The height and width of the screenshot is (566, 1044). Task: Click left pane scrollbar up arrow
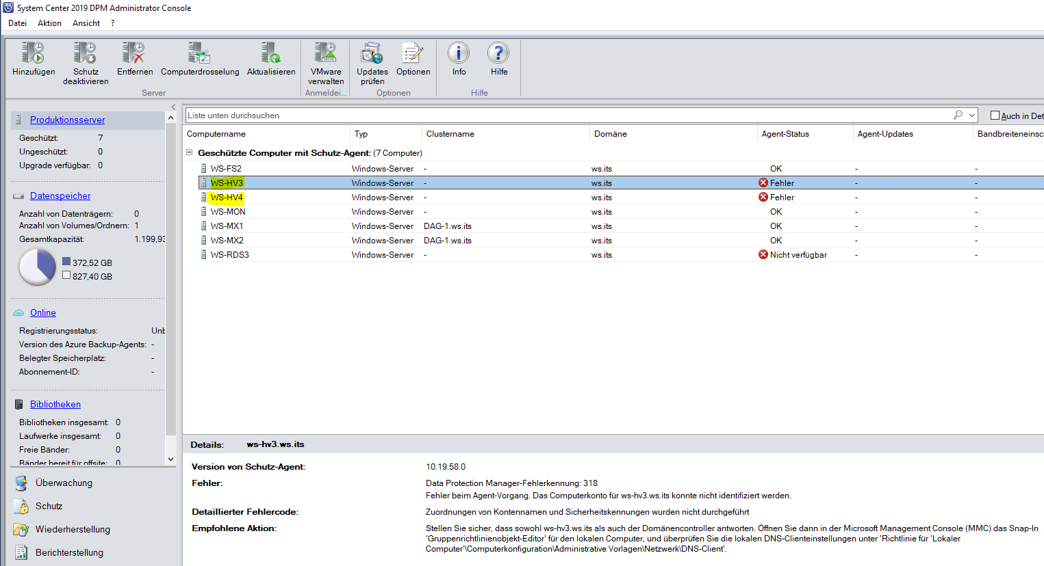coord(171,118)
